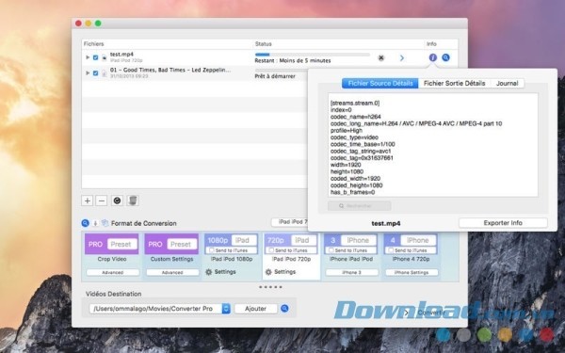565x353 pixels.
Task: Click the codec_type=video line
Action: pos(354,137)
